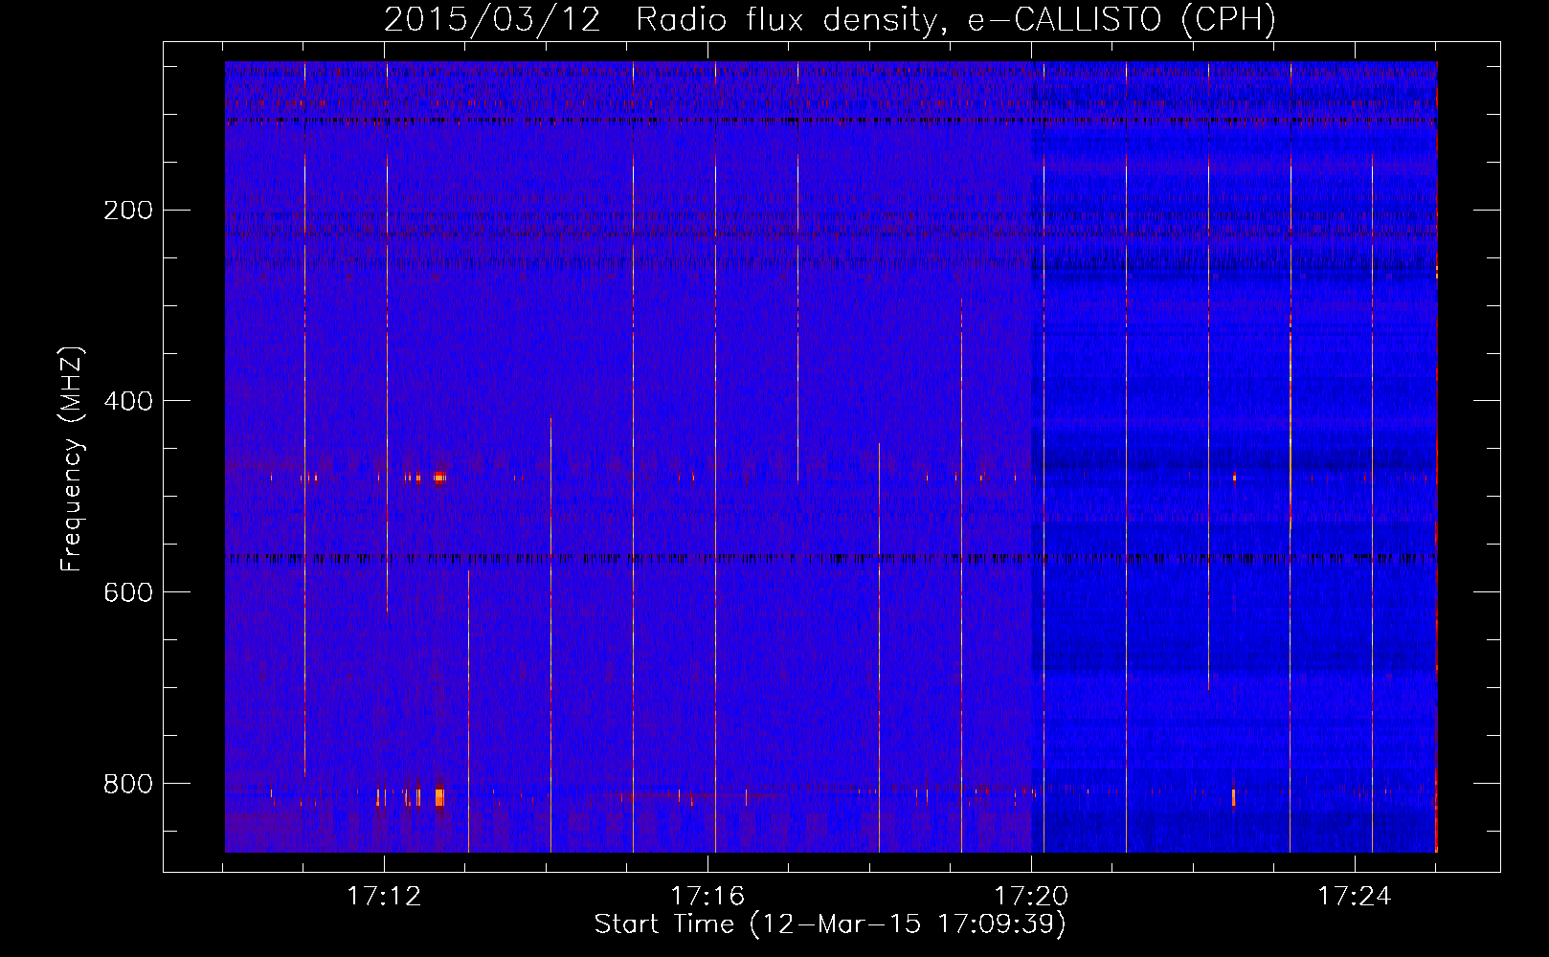This screenshot has width=1549, height=957.
Task: Click the 200 frequency tick label
Action: (127, 211)
